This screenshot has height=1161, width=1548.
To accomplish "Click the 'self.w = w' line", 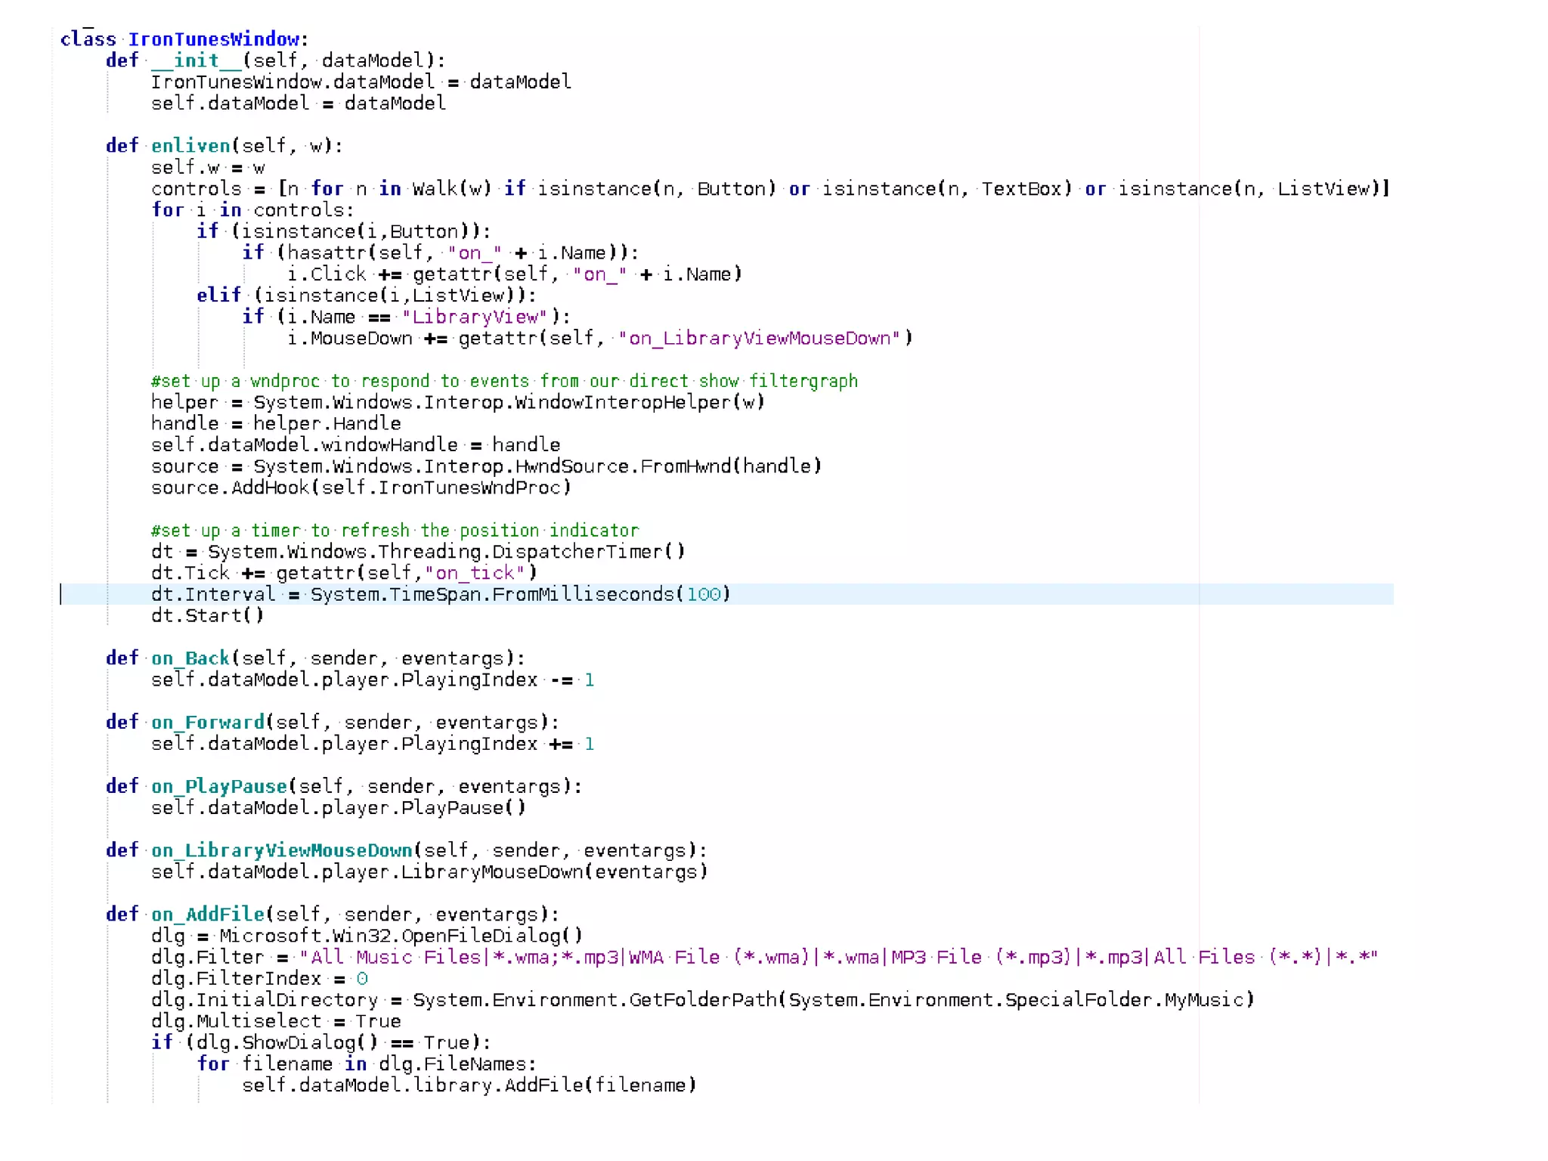I will [208, 167].
